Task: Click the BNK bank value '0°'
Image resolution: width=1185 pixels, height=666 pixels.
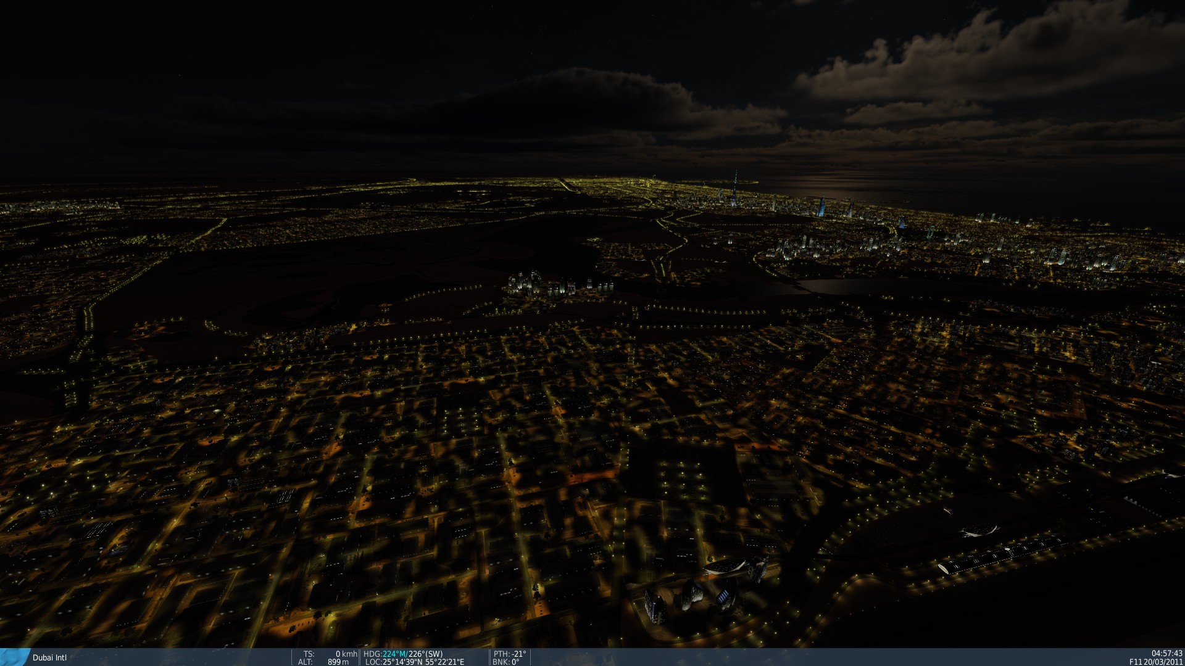Action: coord(515,662)
